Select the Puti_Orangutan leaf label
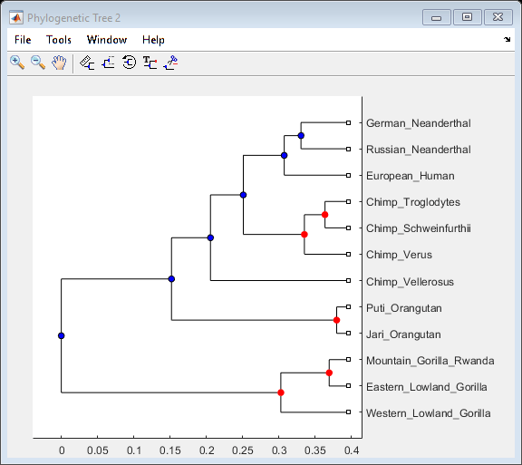The height and width of the screenshot is (465, 522). pos(404,308)
